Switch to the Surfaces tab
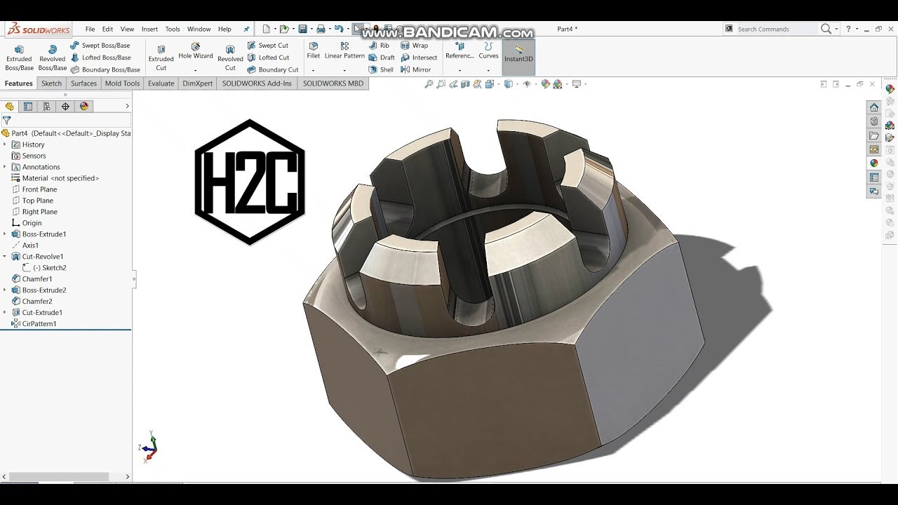 pyautogui.click(x=83, y=83)
